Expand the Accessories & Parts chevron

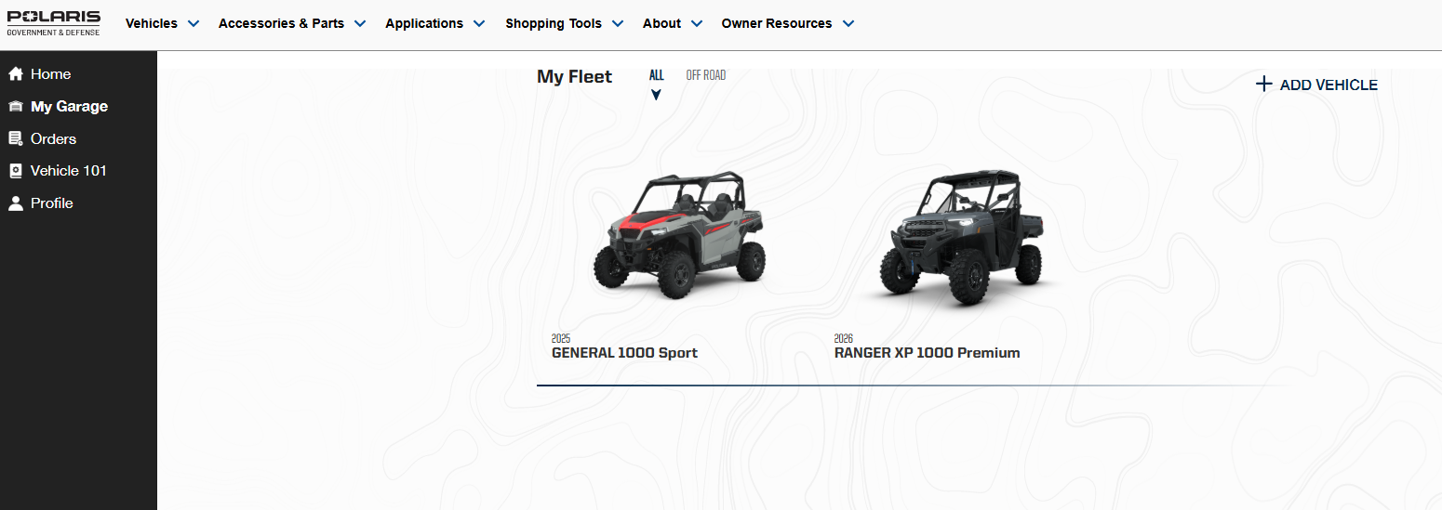[x=360, y=24]
